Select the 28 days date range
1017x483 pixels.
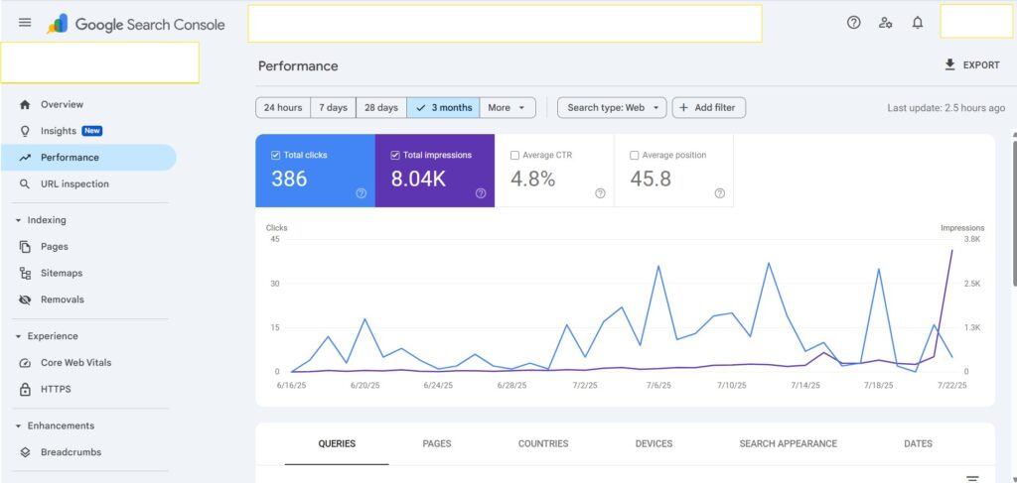point(381,107)
